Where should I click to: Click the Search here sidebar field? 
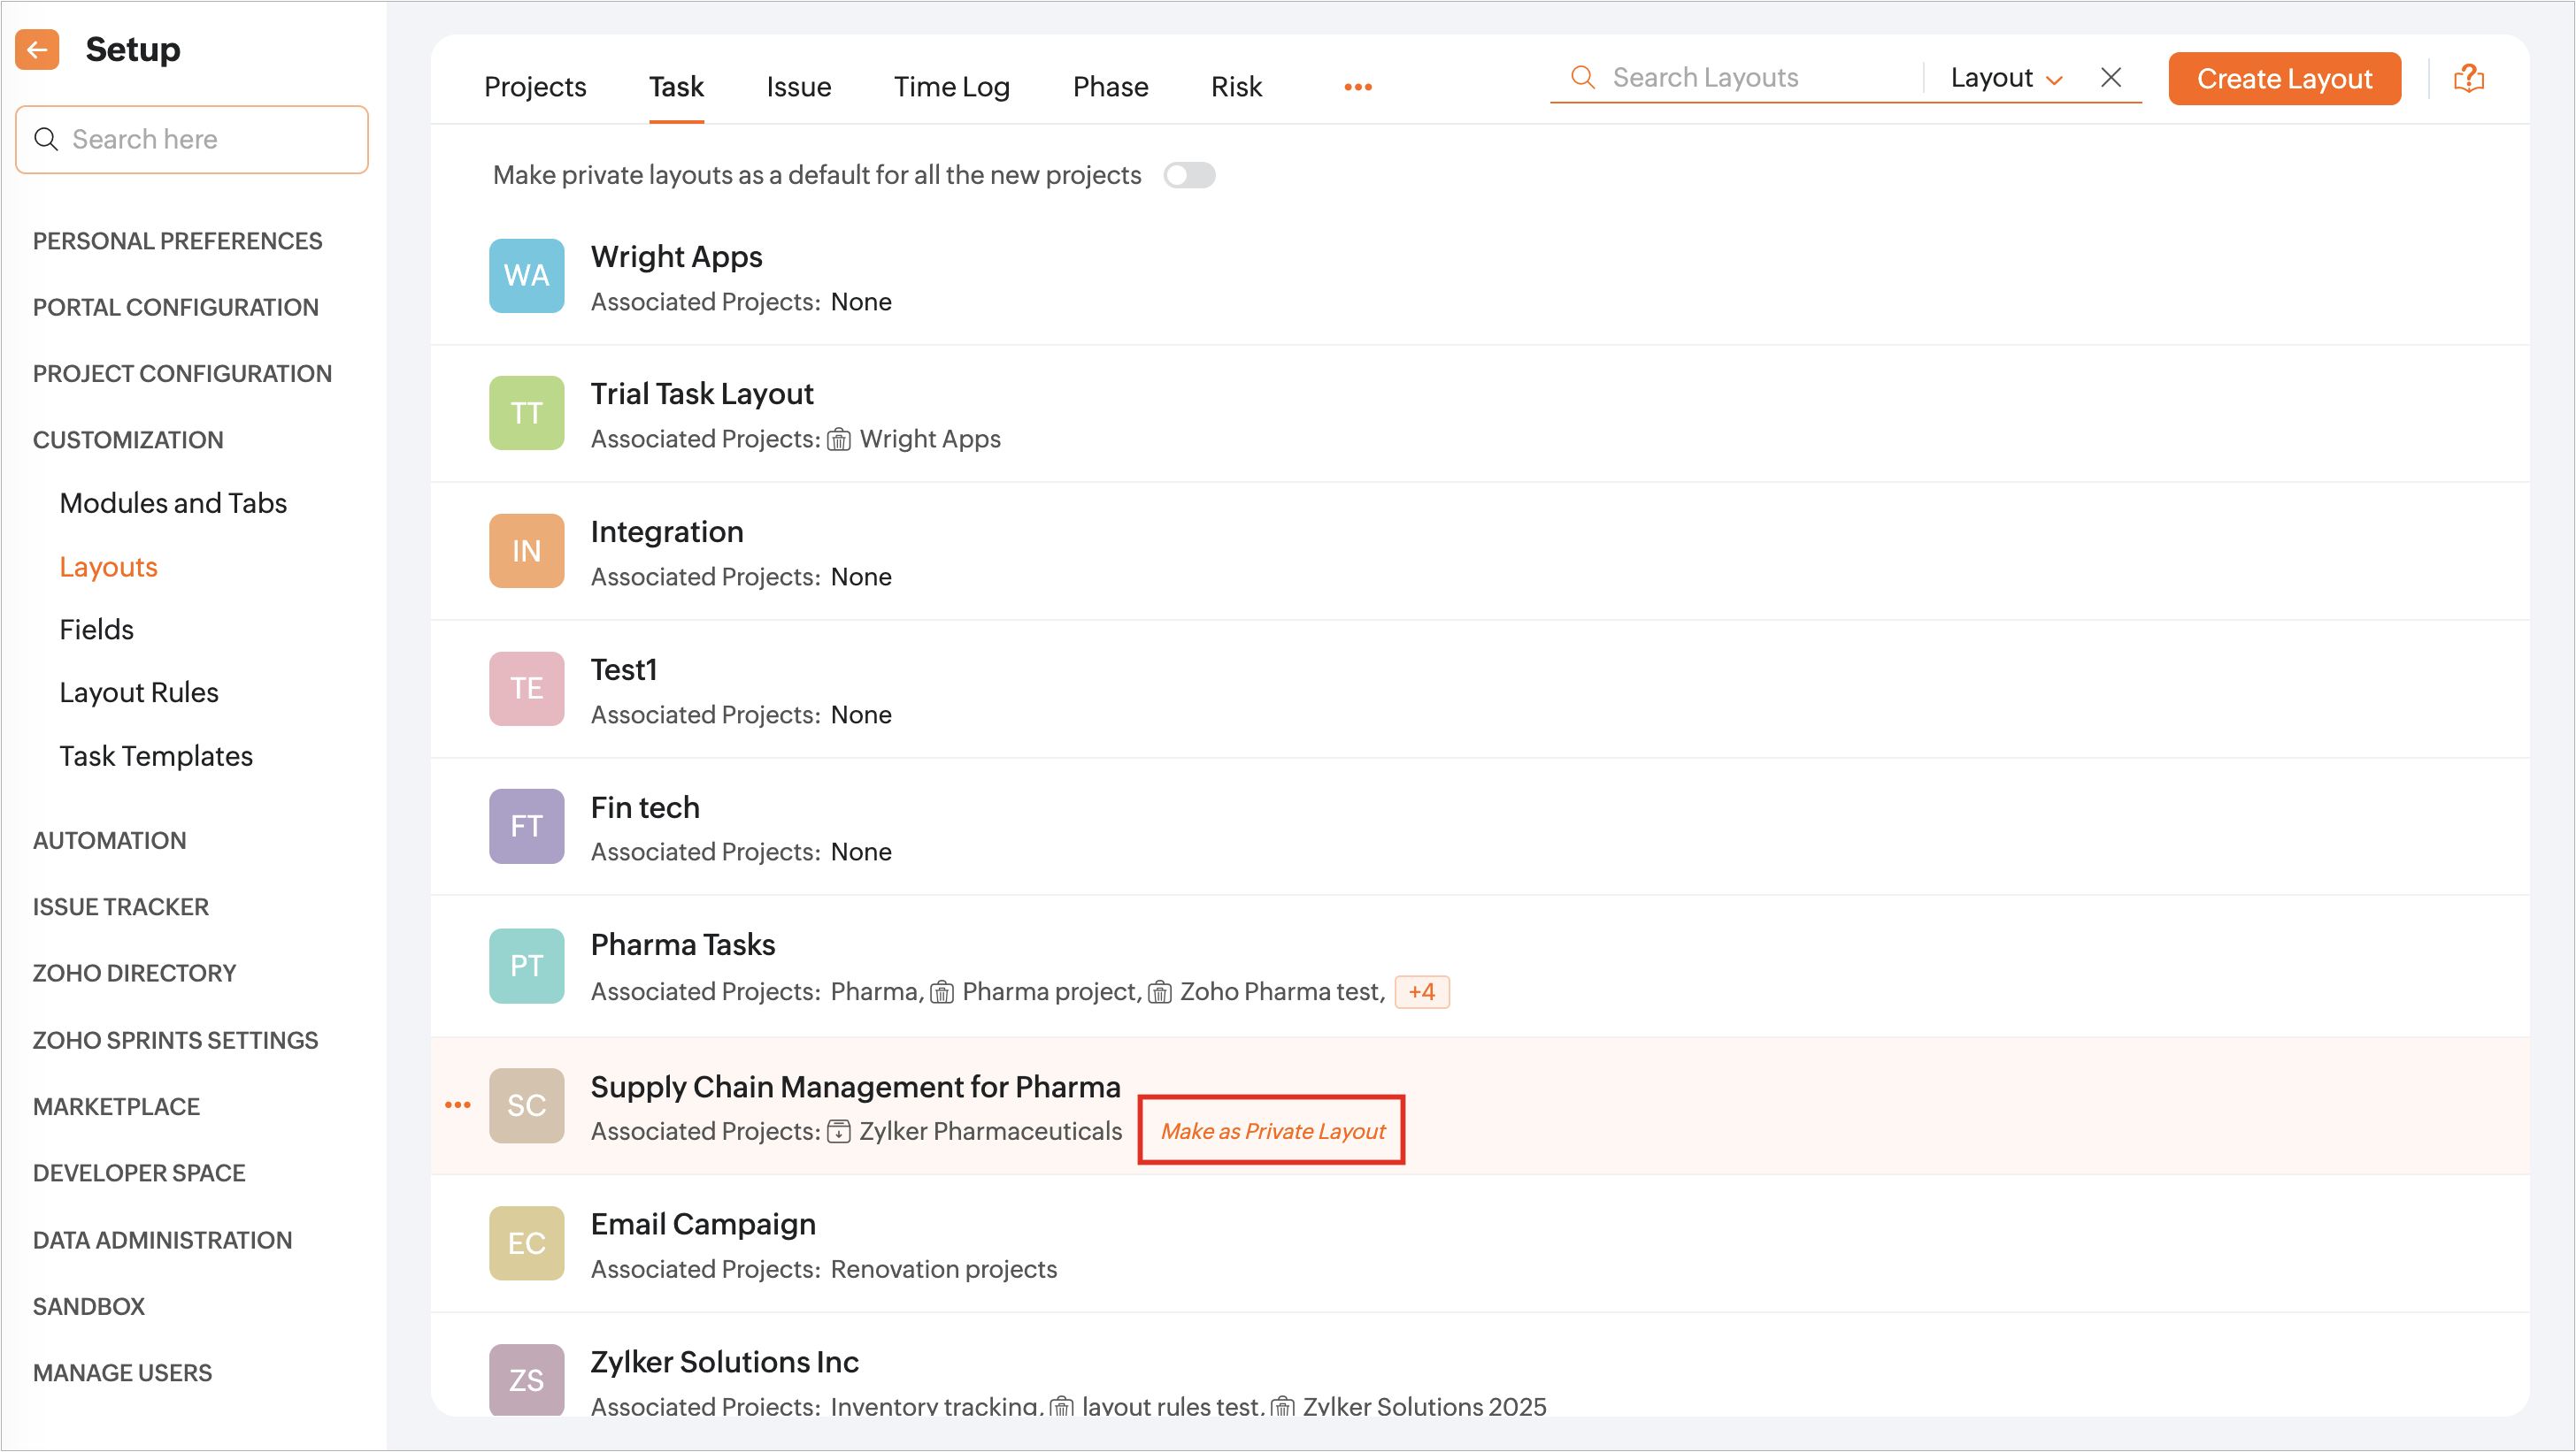(x=192, y=139)
